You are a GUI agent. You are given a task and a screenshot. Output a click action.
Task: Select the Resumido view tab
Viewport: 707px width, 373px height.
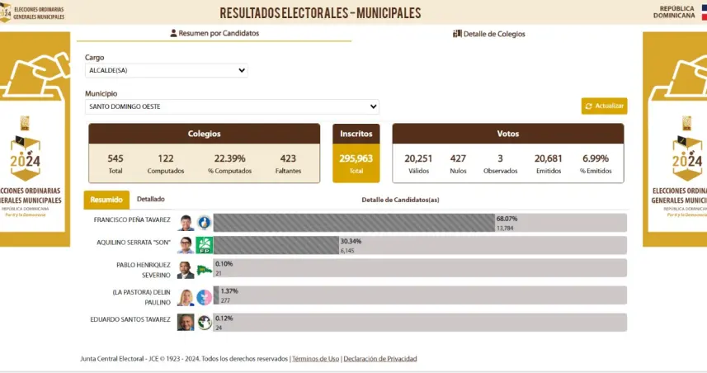coord(106,200)
